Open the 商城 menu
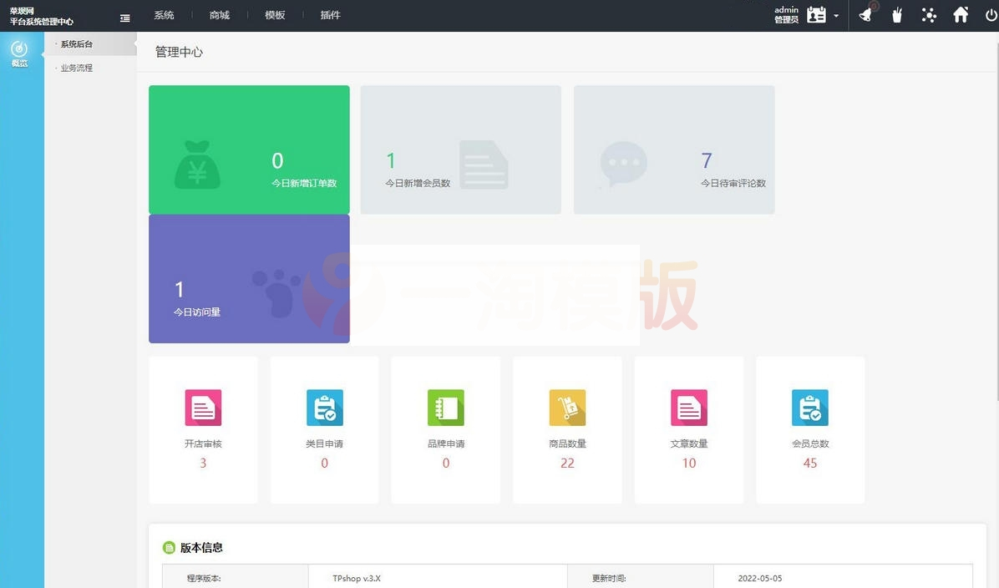The image size is (999, 588). pyautogui.click(x=219, y=14)
